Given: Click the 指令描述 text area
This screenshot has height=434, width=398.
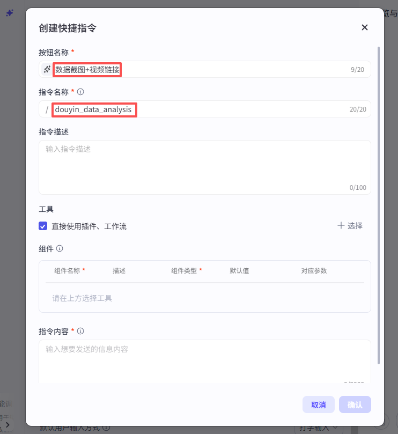Looking at the screenshot, I should coord(204,166).
